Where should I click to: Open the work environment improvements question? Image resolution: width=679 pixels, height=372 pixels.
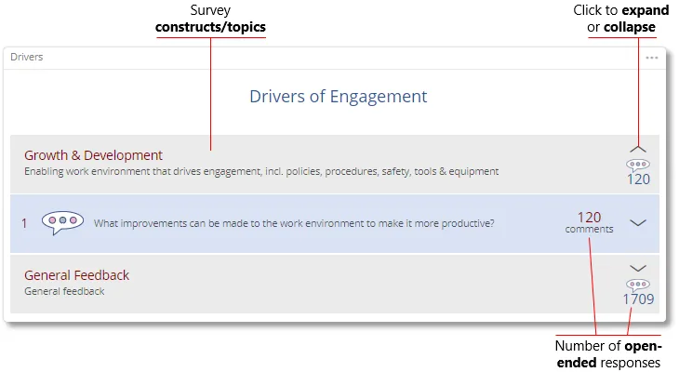click(294, 223)
